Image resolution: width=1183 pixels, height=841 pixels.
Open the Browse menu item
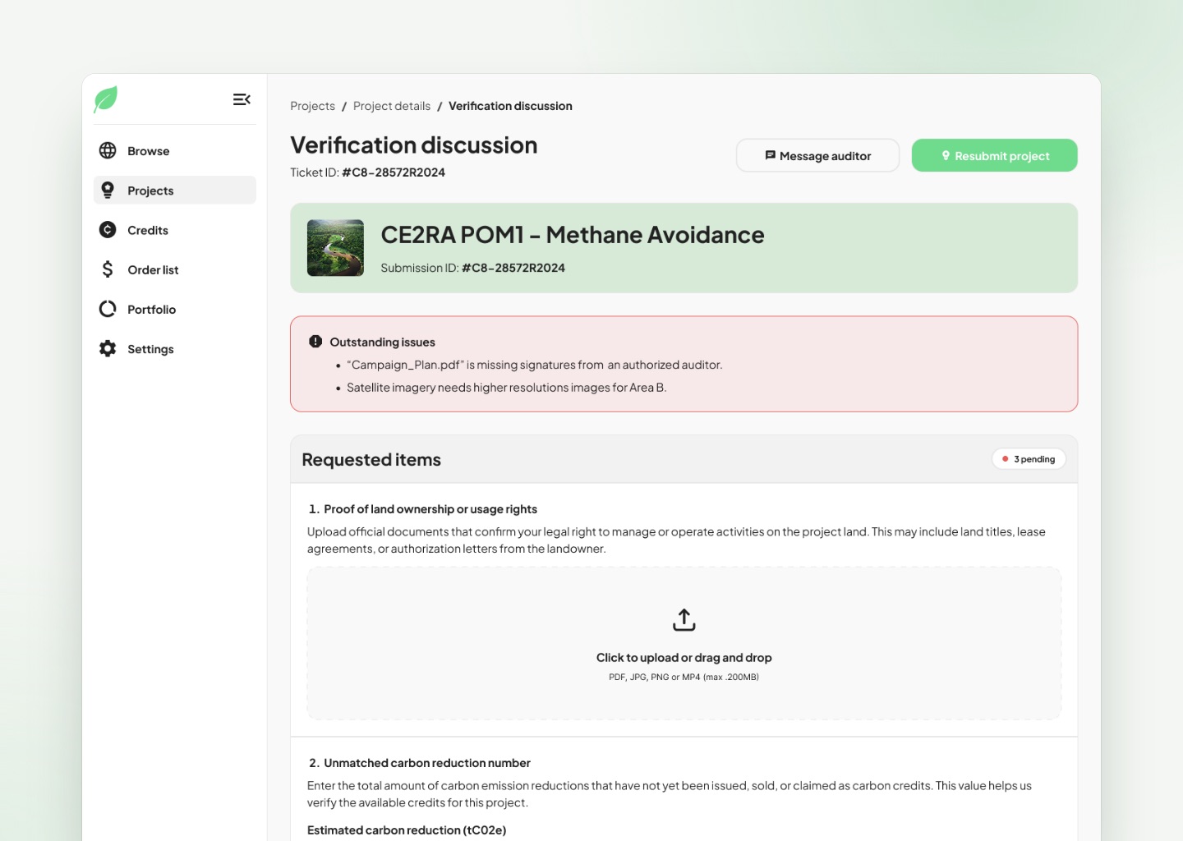tap(175, 150)
